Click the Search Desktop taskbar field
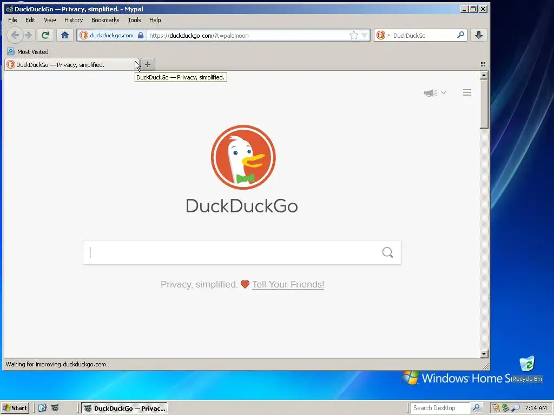The image size is (554, 415). tap(440, 408)
